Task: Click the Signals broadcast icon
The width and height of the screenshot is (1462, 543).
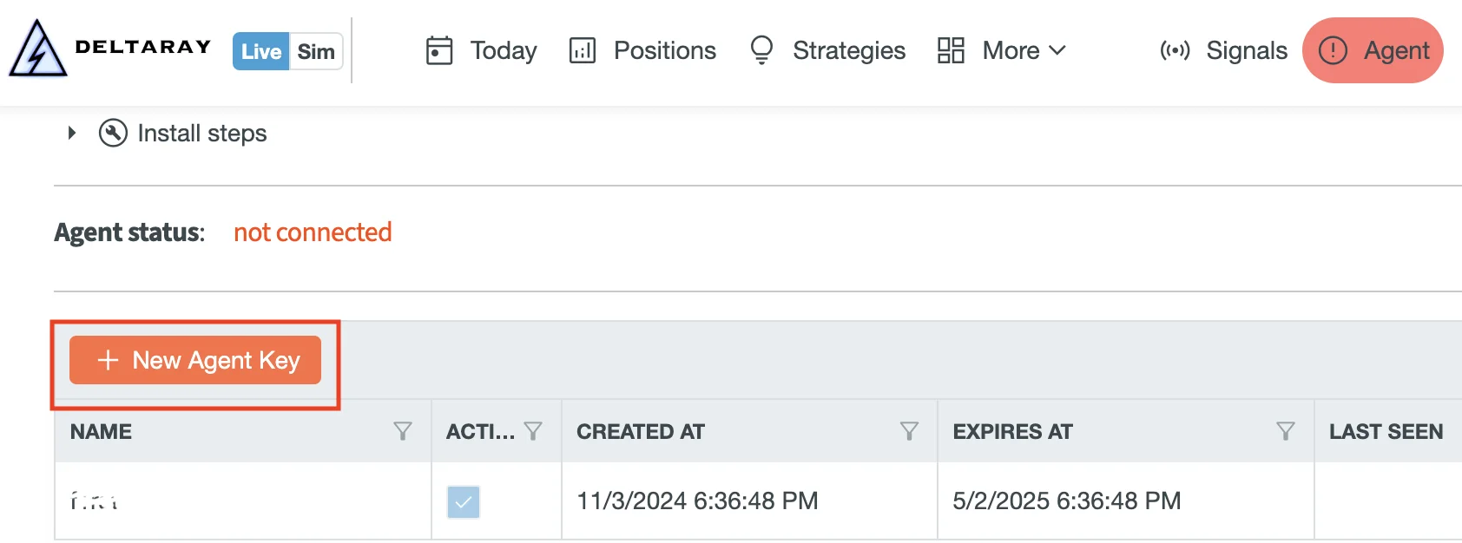Action: pos(1175,50)
